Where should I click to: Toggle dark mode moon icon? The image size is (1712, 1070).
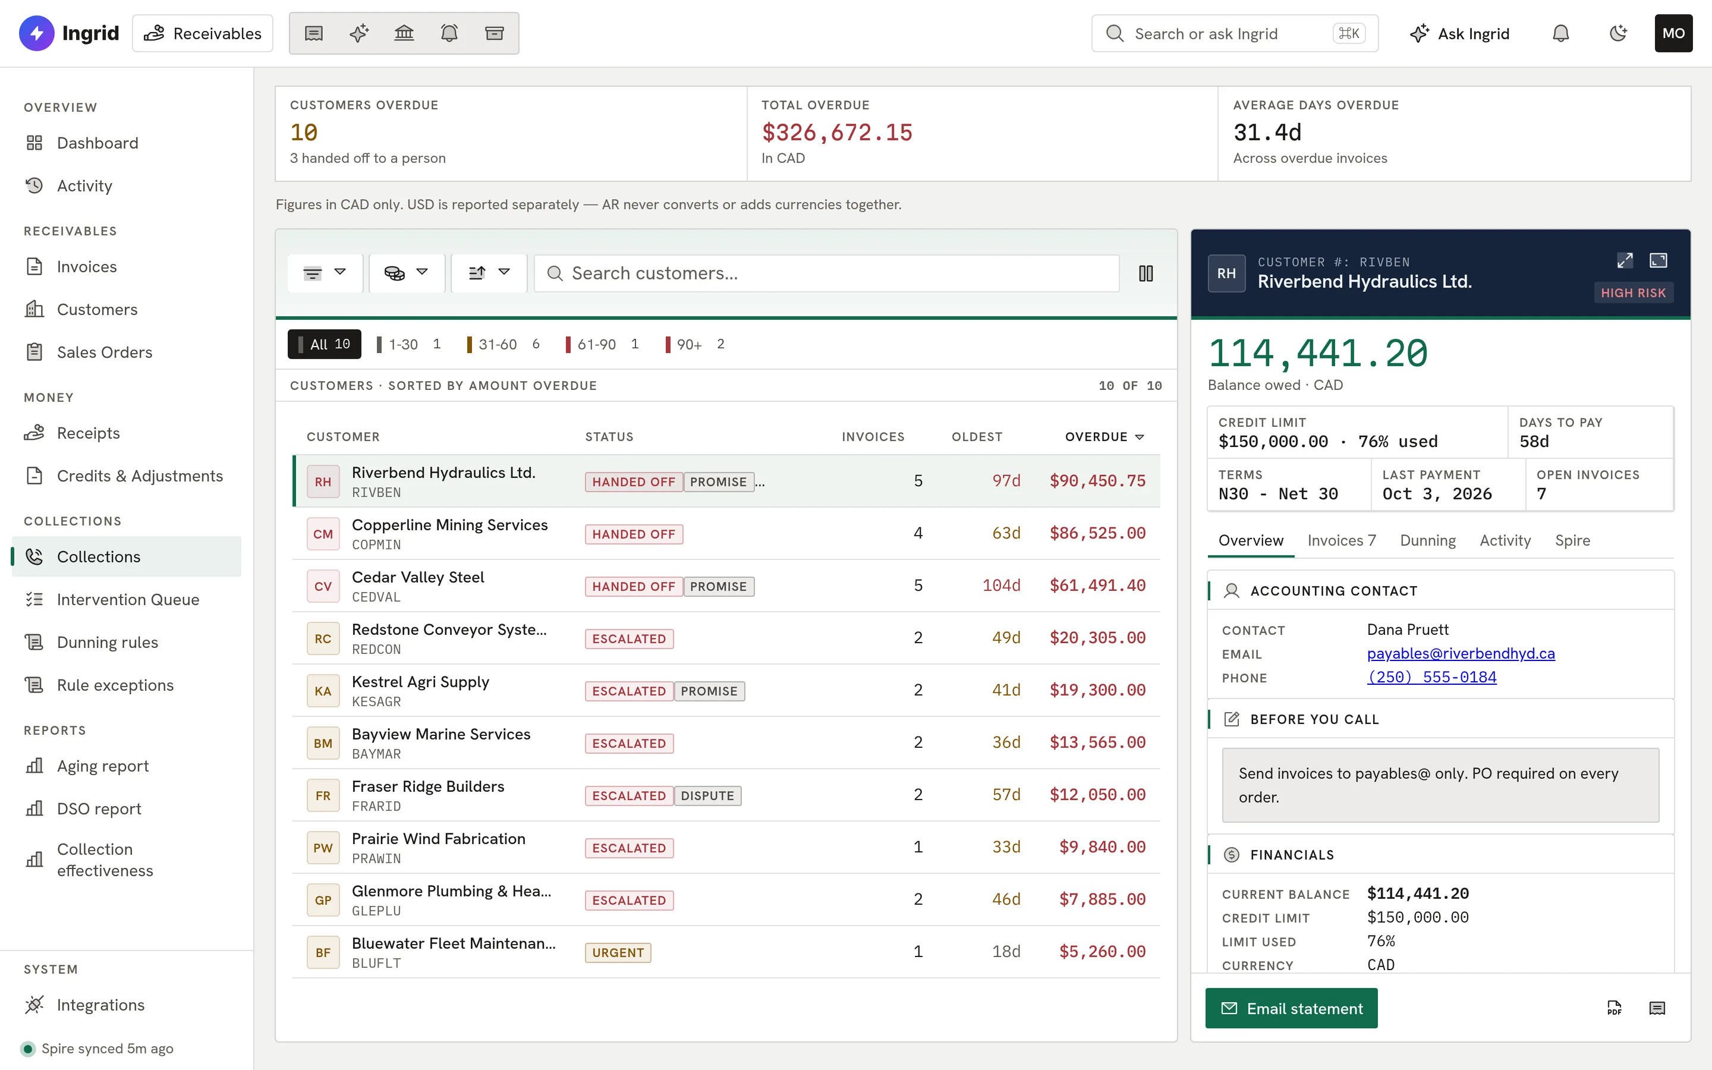pyautogui.click(x=1617, y=33)
